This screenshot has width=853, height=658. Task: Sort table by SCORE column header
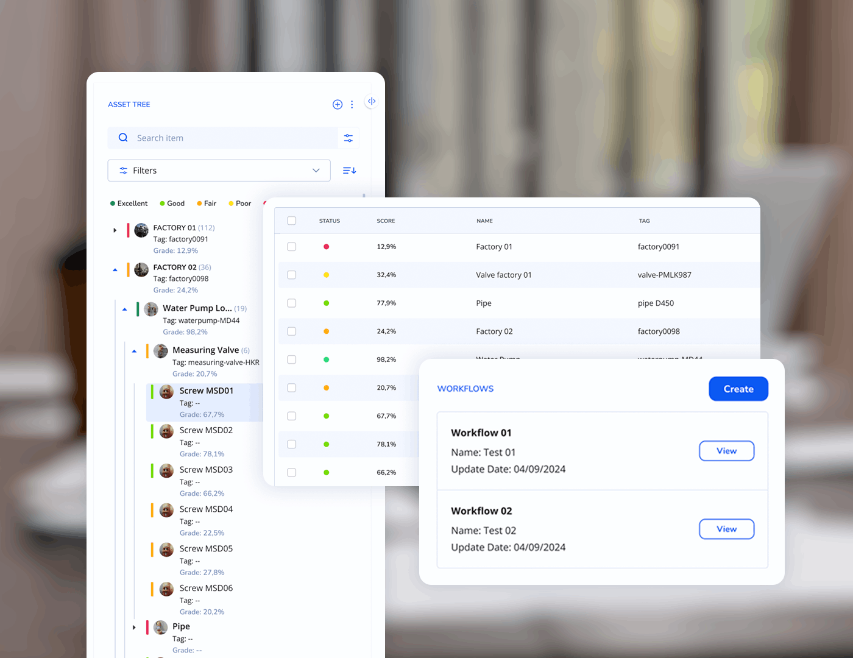point(386,221)
